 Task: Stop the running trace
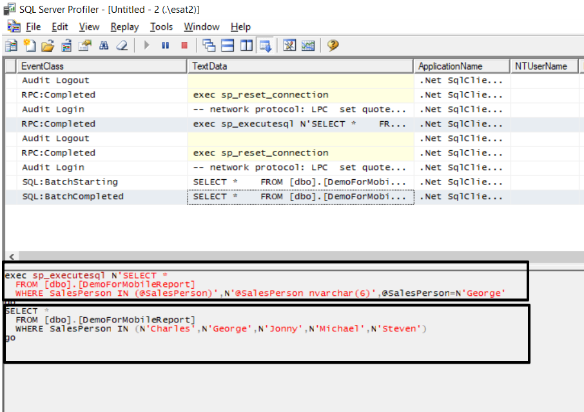(184, 45)
